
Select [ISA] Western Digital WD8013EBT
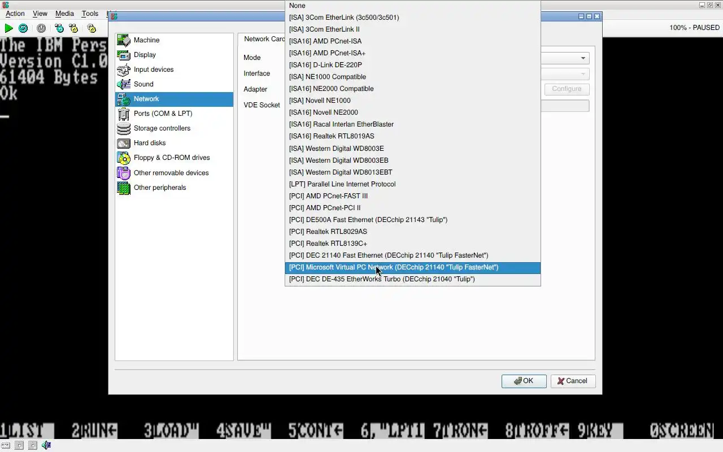point(412,172)
